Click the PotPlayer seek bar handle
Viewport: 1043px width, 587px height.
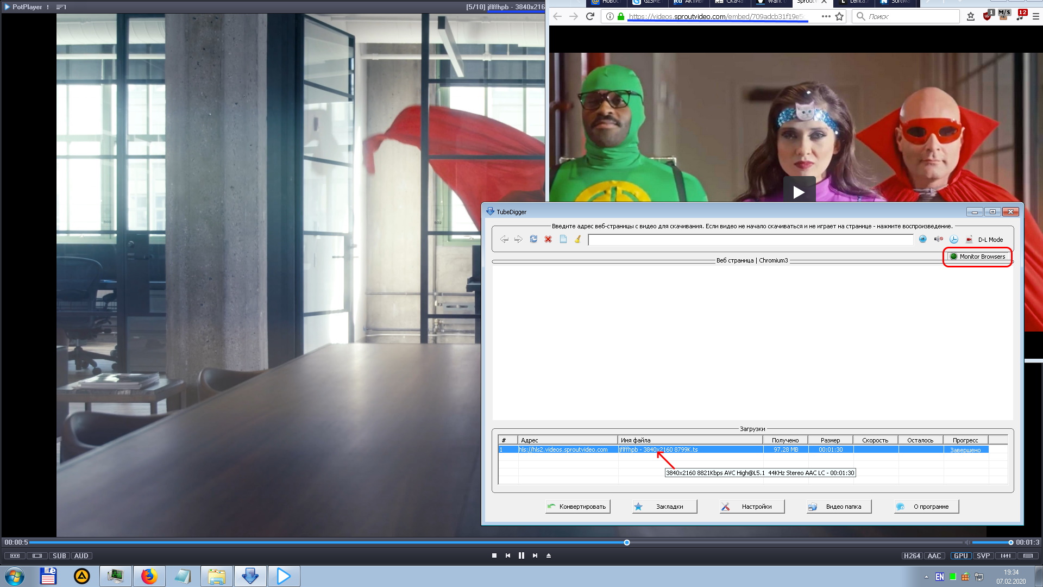[627, 542]
